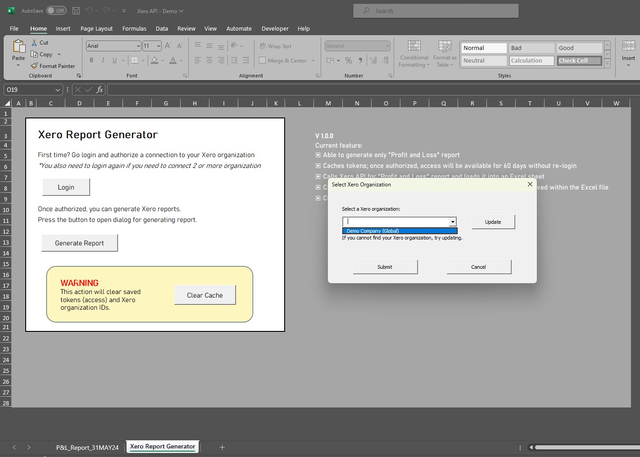Switch to the P&L_Report_31MAY24 sheet tab
640x457 pixels.
[x=87, y=447]
